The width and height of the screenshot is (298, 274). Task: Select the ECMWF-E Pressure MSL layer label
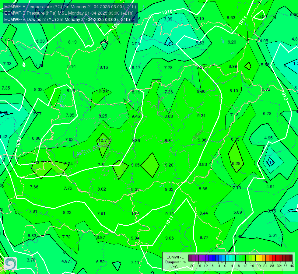click(x=69, y=13)
